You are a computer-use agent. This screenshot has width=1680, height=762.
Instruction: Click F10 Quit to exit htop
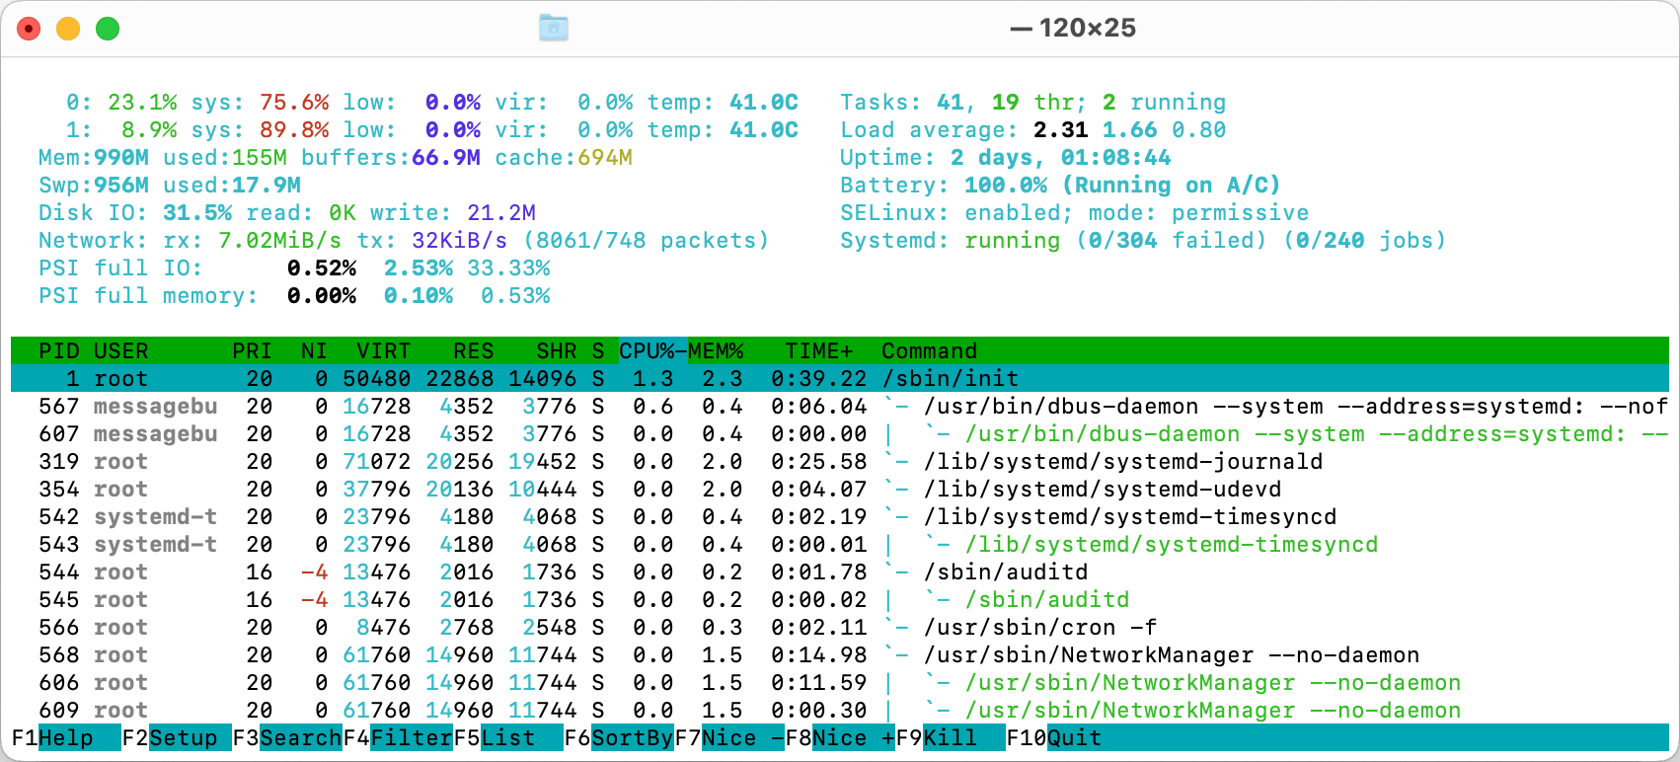coord(1074,737)
